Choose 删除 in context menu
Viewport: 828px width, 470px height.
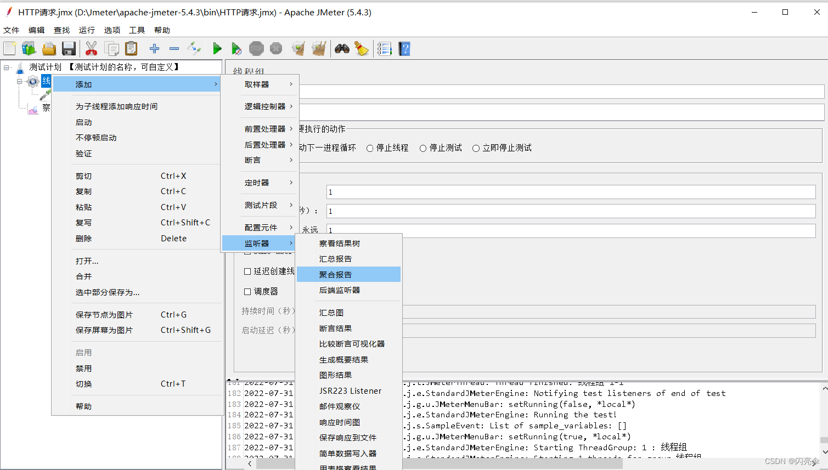pyautogui.click(x=137, y=239)
